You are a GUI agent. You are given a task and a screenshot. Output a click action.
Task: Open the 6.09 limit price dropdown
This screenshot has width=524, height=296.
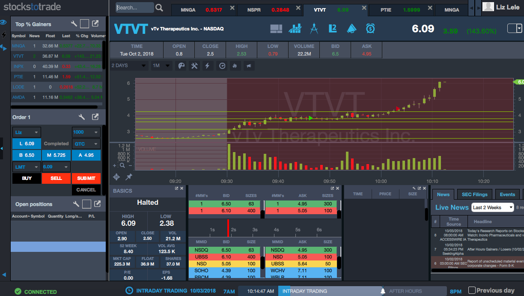[56, 167]
